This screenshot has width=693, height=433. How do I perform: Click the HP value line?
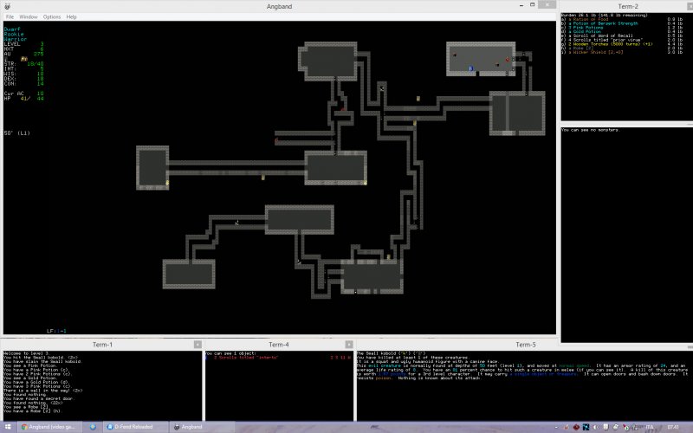coord(24,98)
